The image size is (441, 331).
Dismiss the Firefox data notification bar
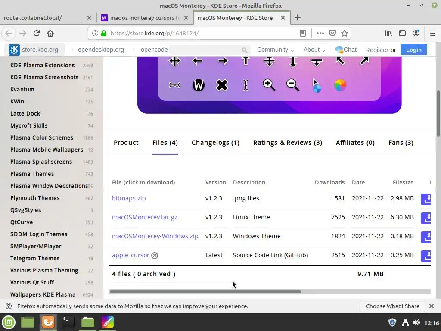pyautogui.click(x=432, y=306)
